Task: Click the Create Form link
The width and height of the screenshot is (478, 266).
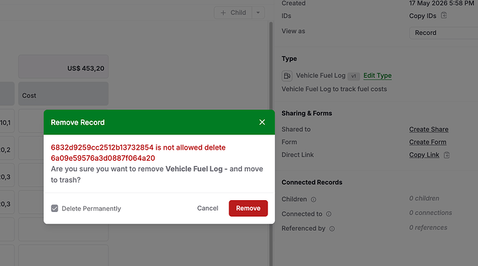Action: pos(427,142)
